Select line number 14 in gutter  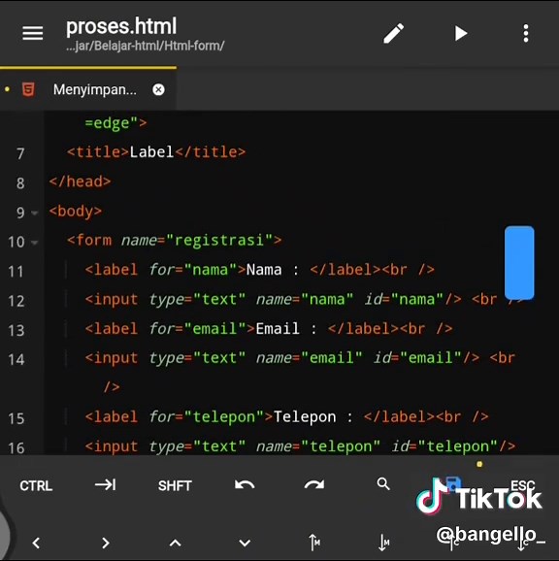pyautogui.click(x=16, y=359)
